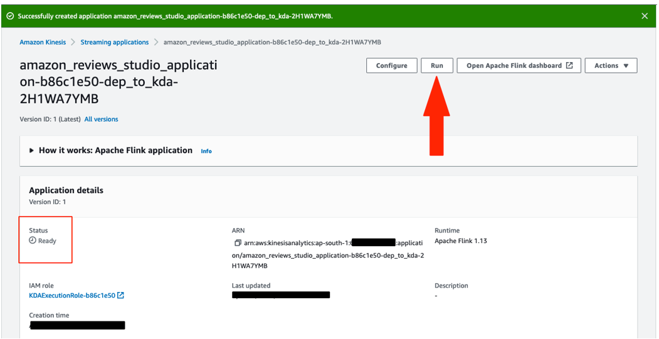Select the Ready status text

47,241
